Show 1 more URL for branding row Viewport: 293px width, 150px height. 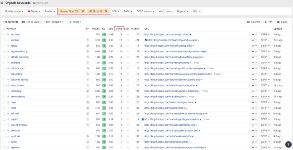click(196, 63)
